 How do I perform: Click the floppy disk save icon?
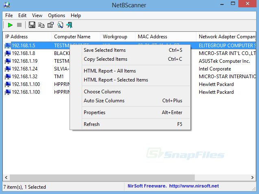click(x=32, y=25)
